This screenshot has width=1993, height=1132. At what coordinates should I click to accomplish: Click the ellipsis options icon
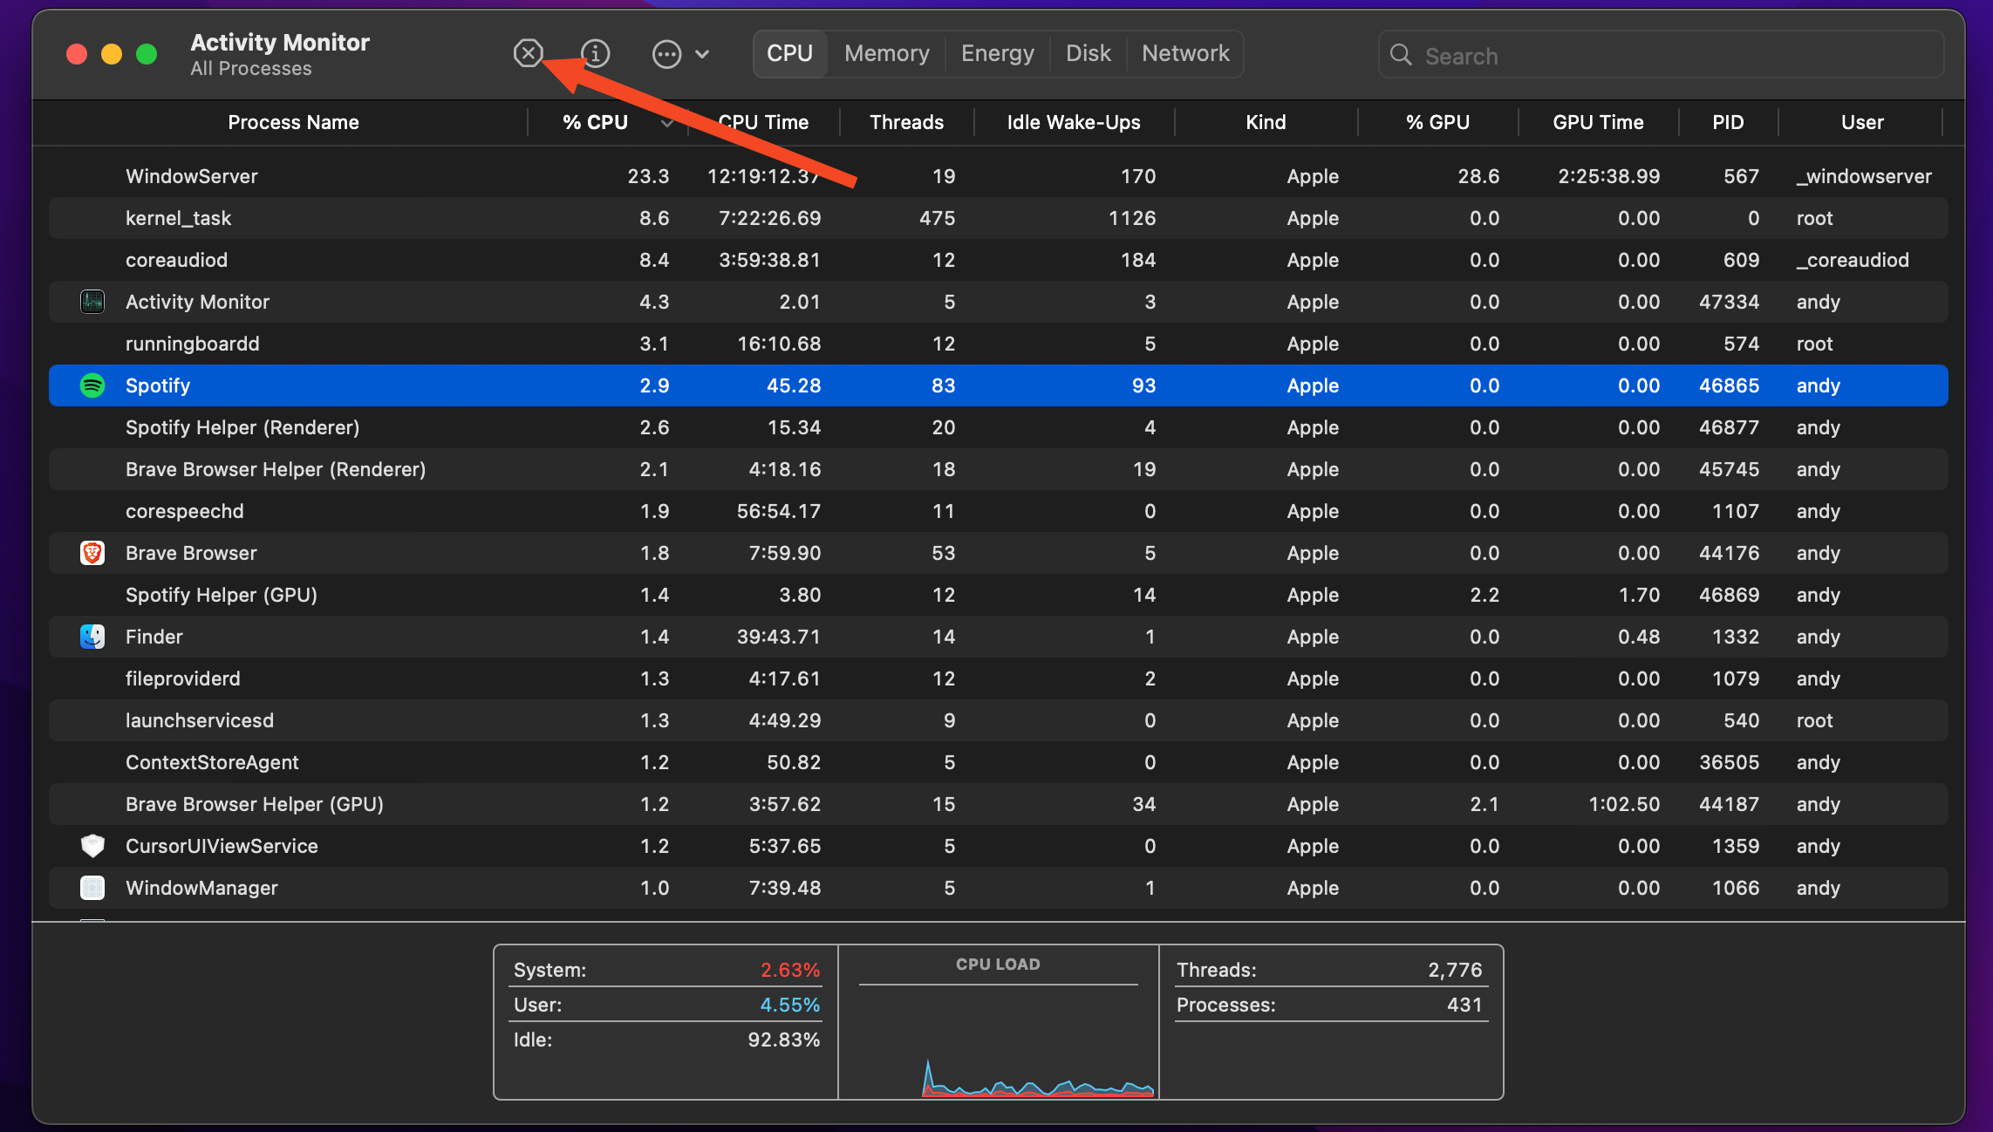click(x=666, y=53)
